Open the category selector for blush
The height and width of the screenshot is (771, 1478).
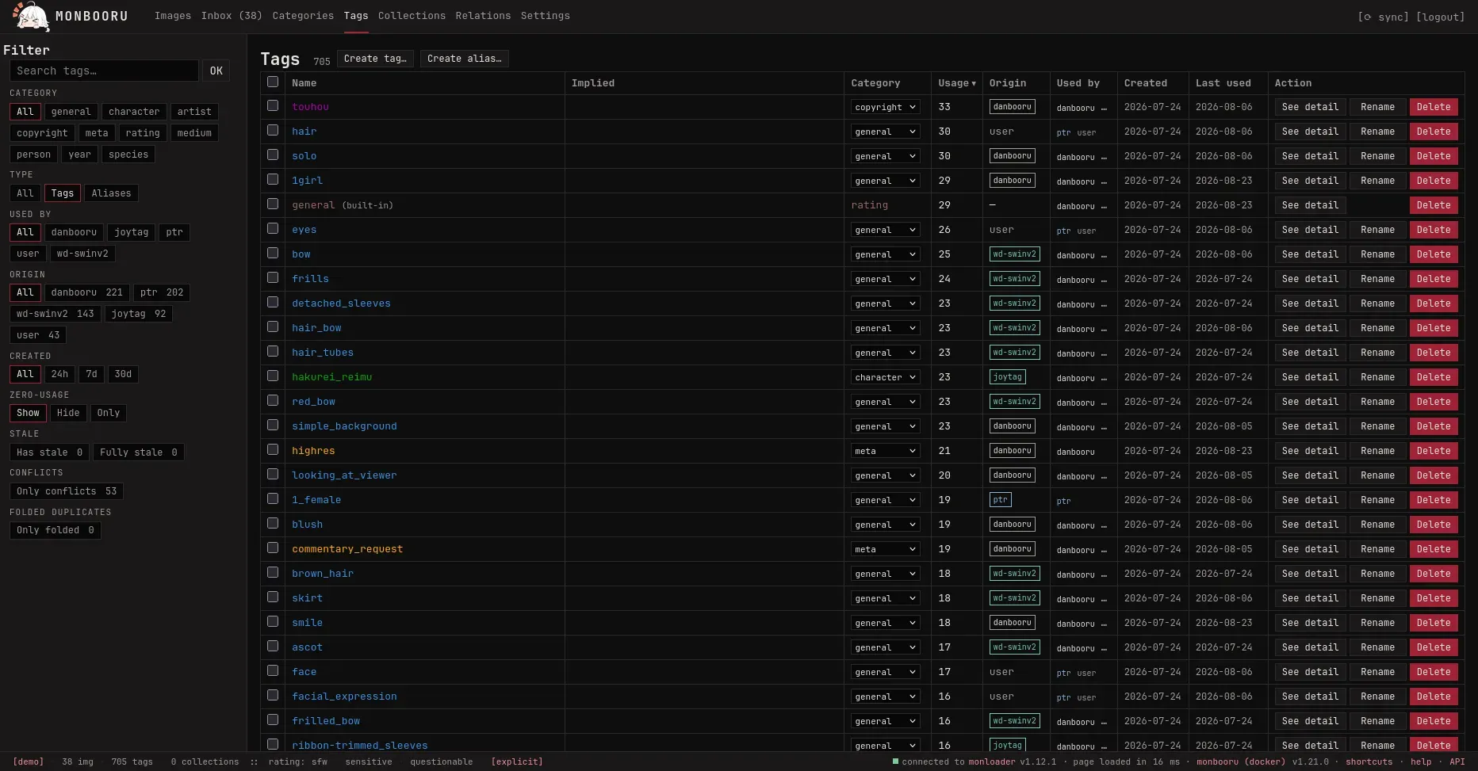885,525
